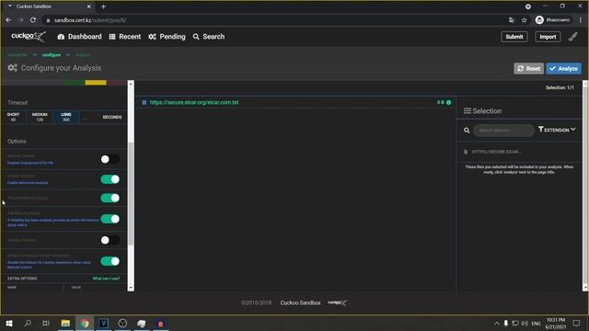Open the Dashboard page
This screenshot has height=331, width=589.
(79, 37)
